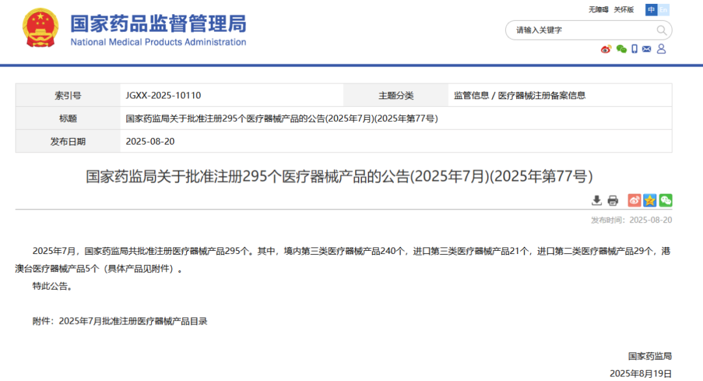Click the 发布日期 label cell
703x381 pixels.
tap(68, 141)
